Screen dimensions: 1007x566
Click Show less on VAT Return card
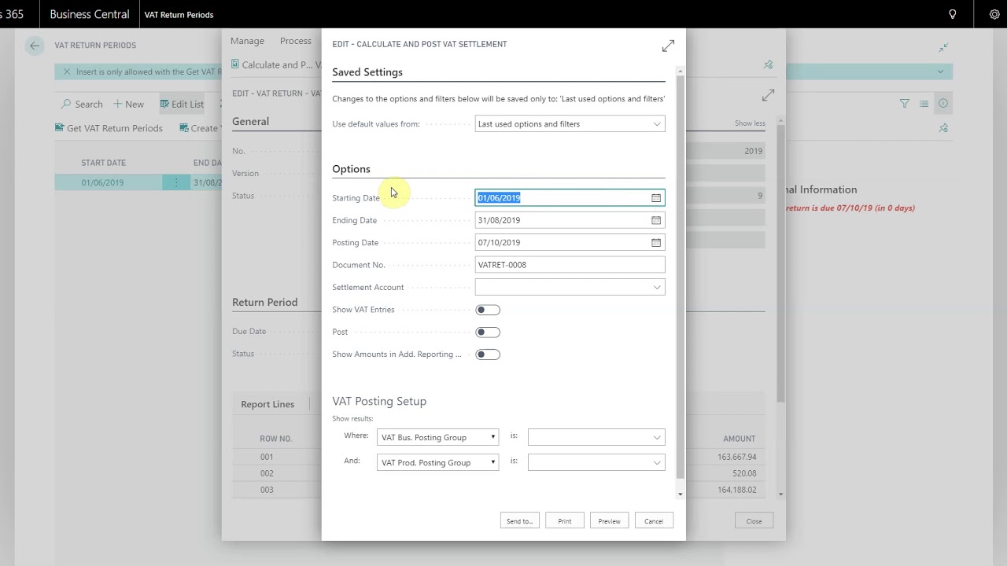pos(750,123)
